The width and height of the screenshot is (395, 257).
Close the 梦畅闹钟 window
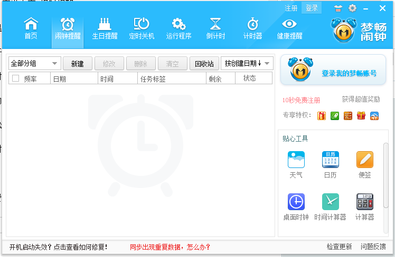[x=382, y=8]
